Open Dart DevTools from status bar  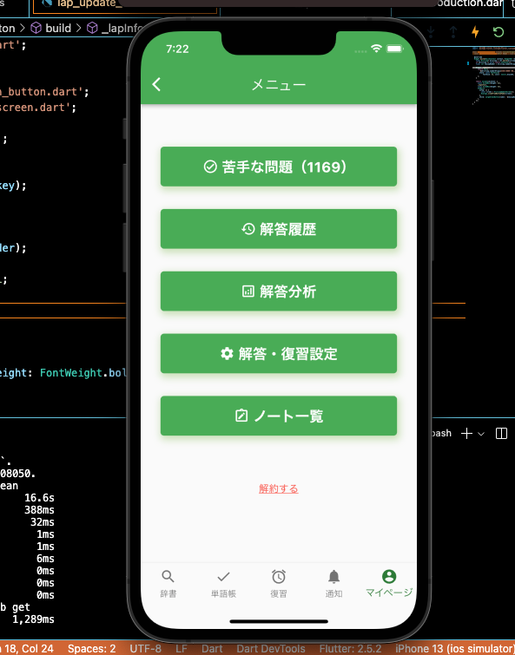(x=271, y=649)
